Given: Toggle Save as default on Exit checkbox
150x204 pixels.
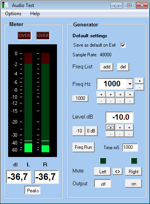Looking at the screenshot, I should [x=123, y=45].
